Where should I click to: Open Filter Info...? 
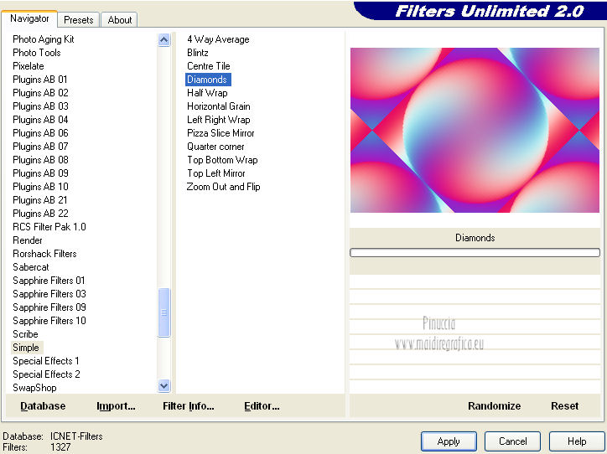coord(189,406)
